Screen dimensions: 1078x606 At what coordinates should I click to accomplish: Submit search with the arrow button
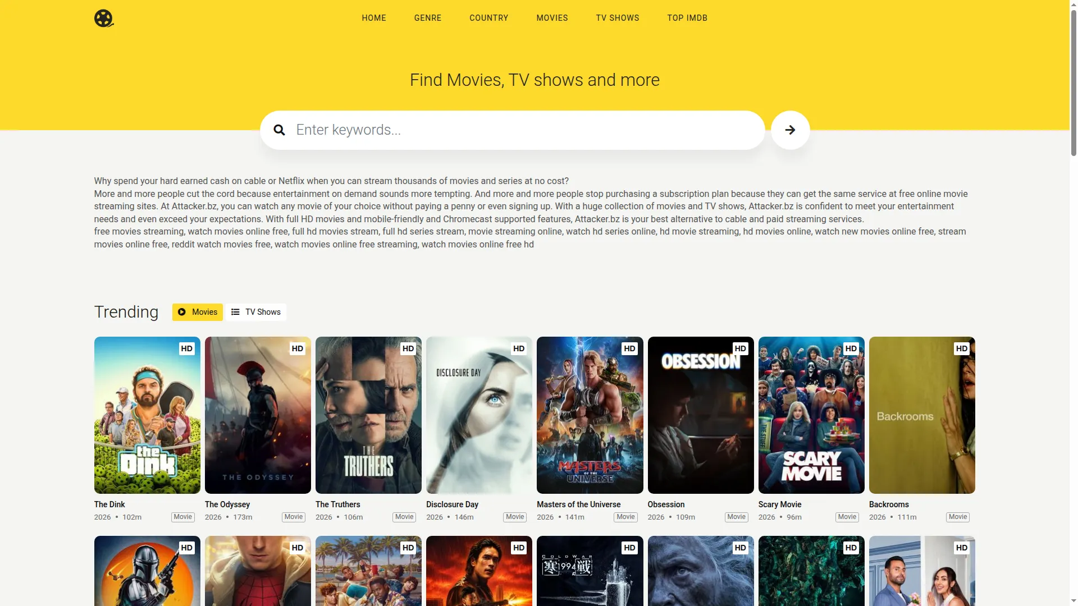(x=790, y=130)
